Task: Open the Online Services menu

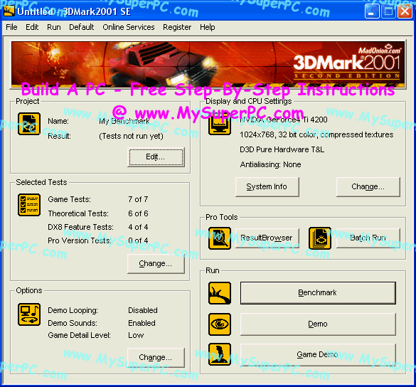Action: coord(129,27)
